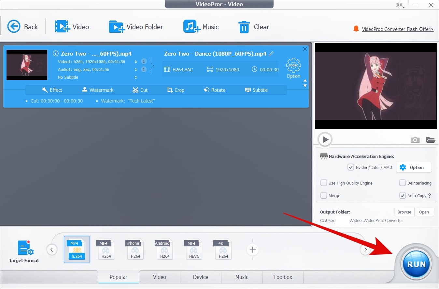The image size is (439, 289).
Task: Enable Use High Quality Engine
Action: click(324, 183)
